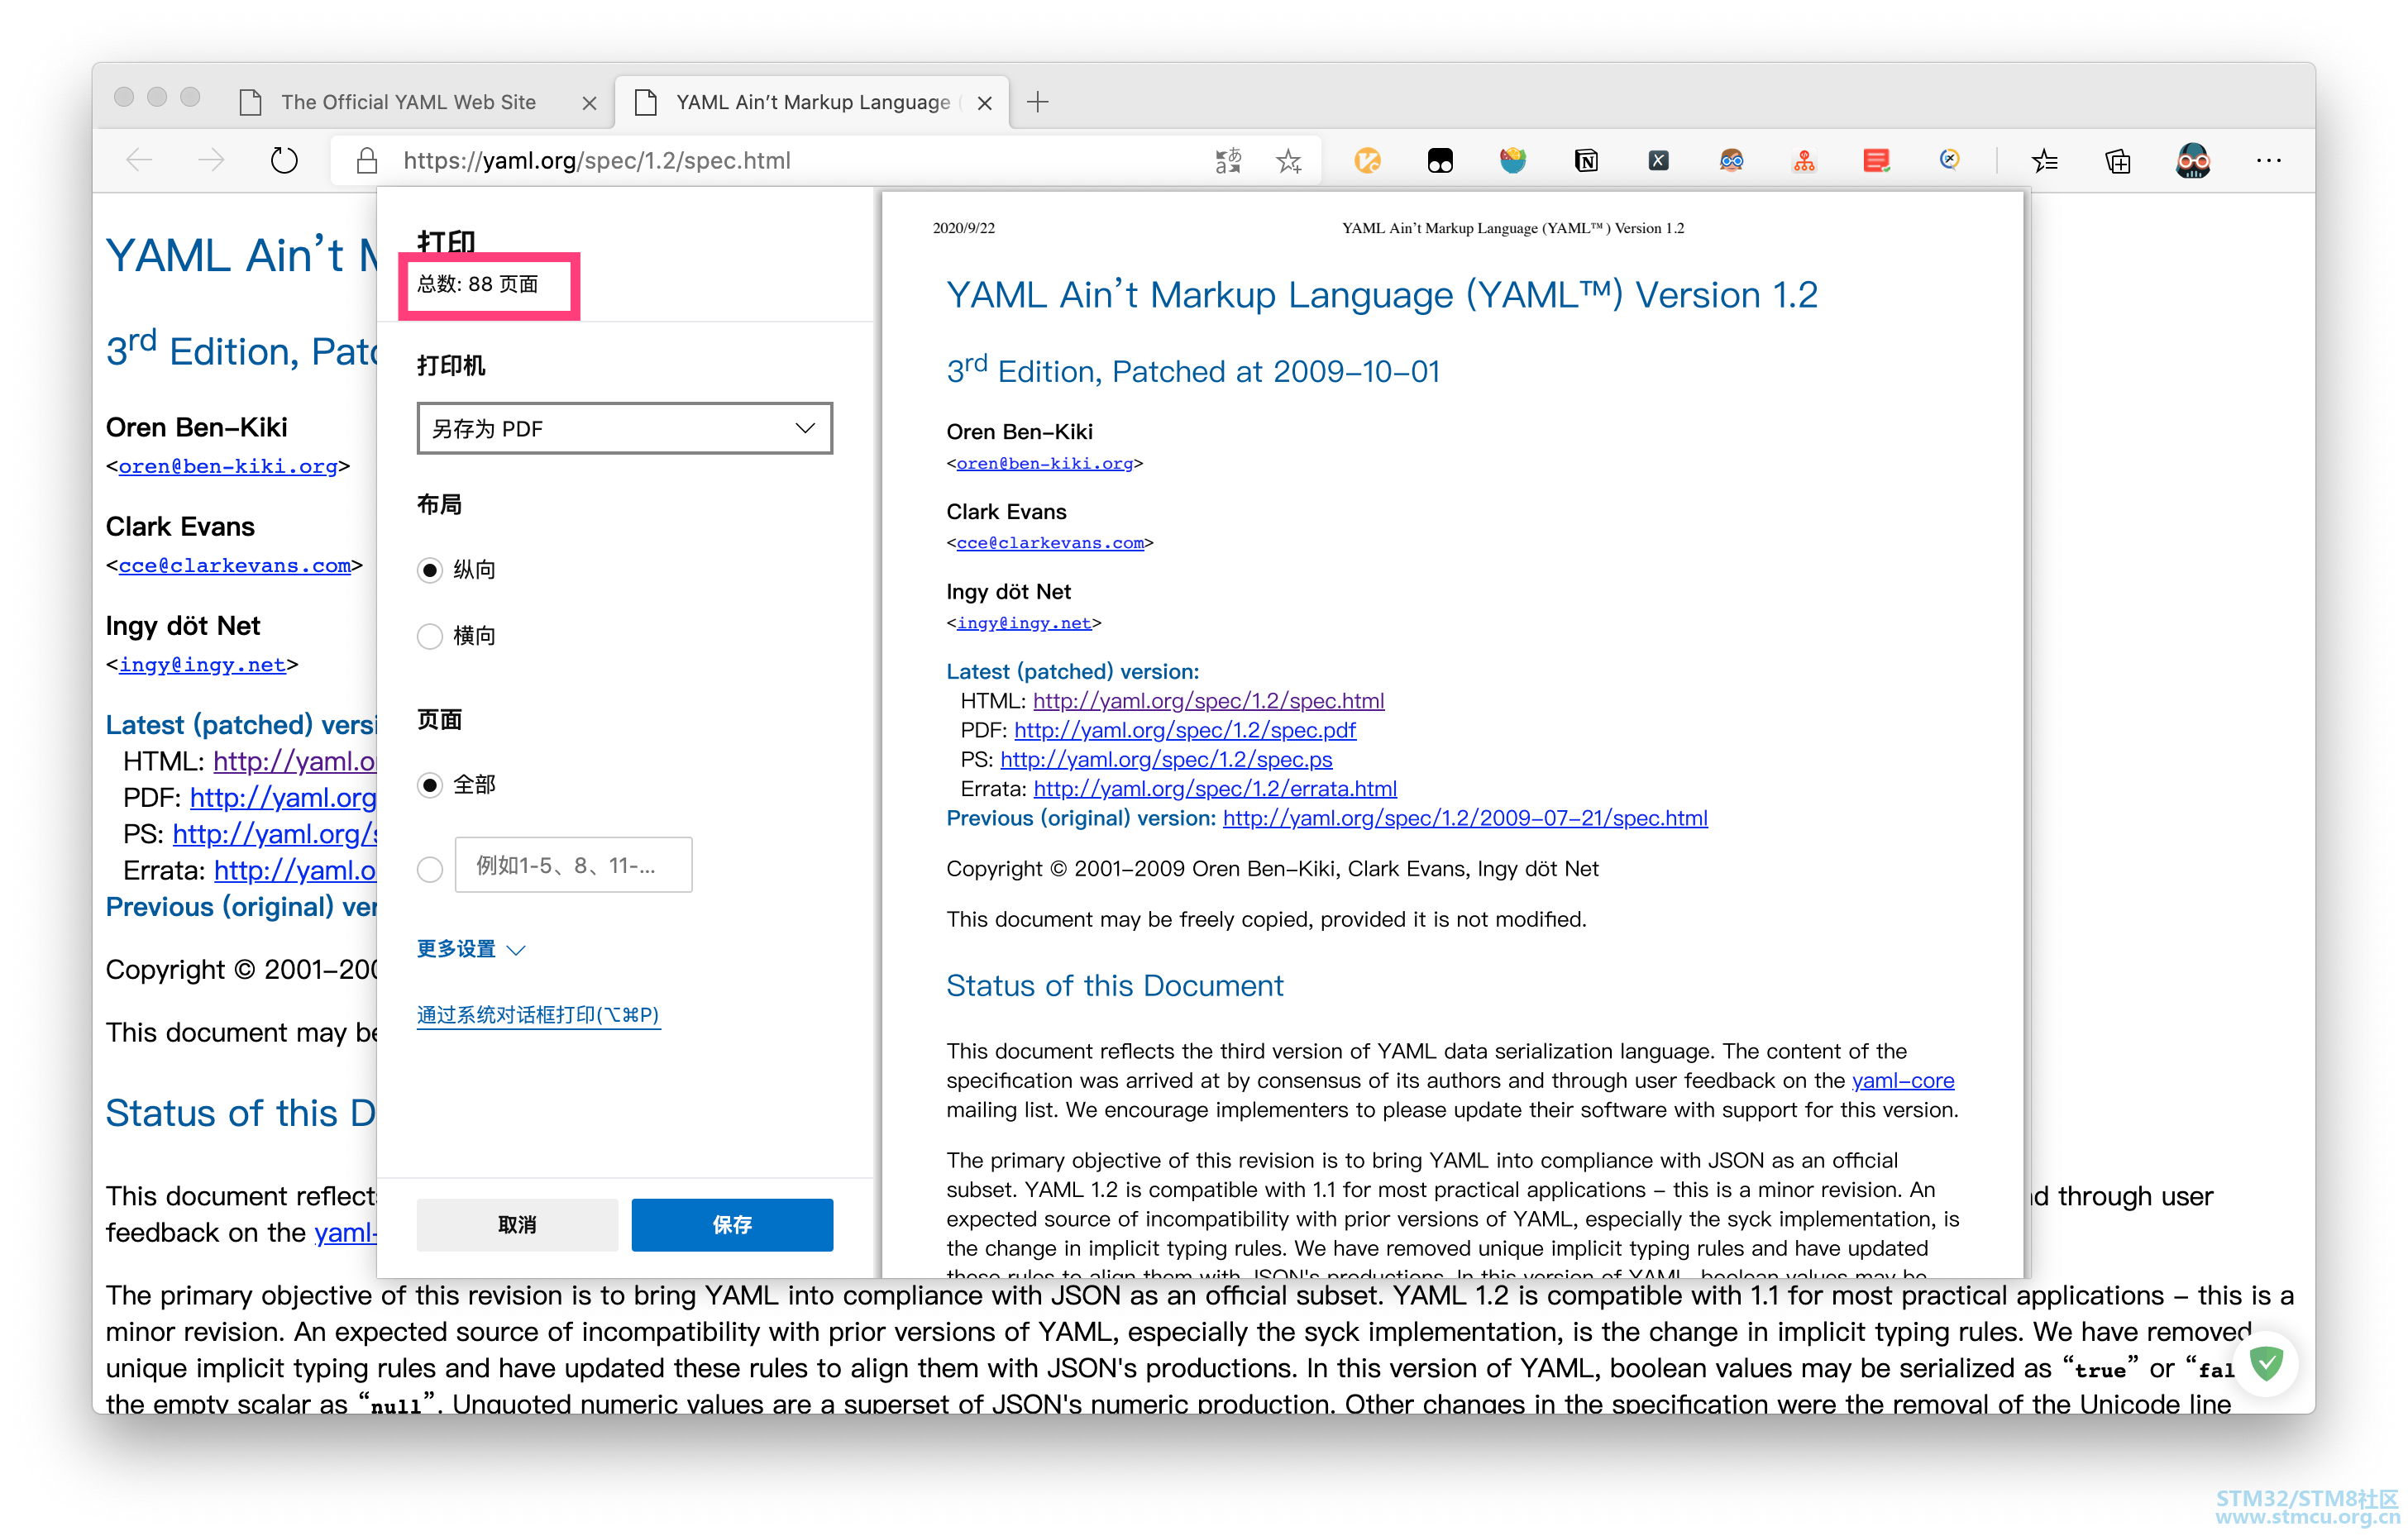The width and height of the screenshot is (2408, 1536).
Task: Click the lock icon in address bar
Action: (x=367, y=160)
